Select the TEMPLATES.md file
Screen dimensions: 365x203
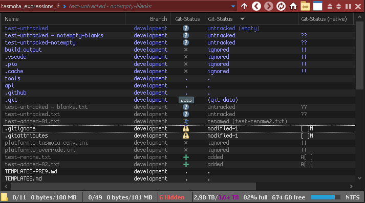pos(23,179)
